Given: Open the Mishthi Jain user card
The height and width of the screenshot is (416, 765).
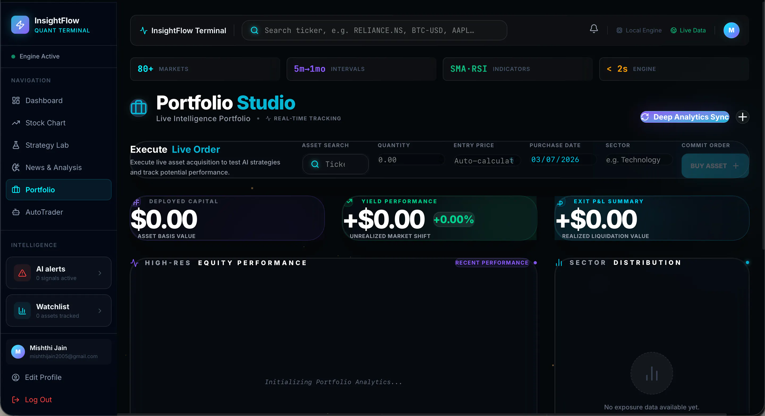Looking at the screenshot, I should 58,352.
